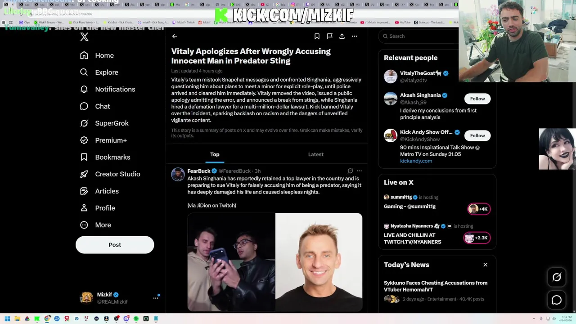Open FearBuck post options menu
Viewport: 576px width, 324px height.
point(359,171)
